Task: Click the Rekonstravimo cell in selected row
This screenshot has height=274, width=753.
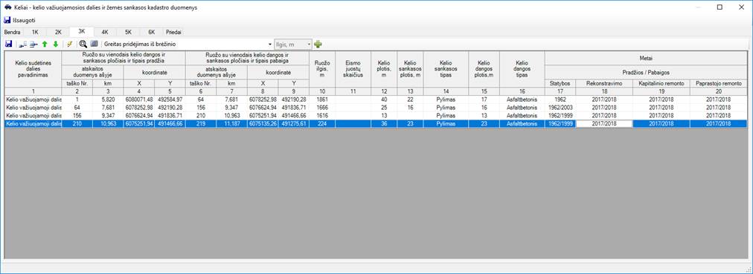Action: pos(603,123)
